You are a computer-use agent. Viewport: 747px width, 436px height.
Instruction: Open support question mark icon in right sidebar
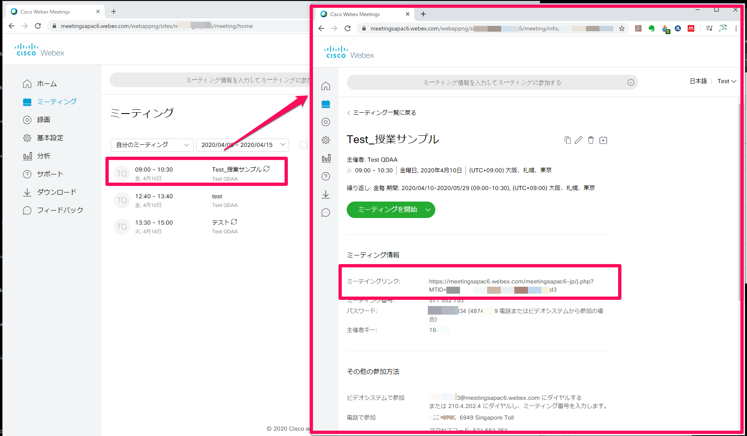click(326, 176)
